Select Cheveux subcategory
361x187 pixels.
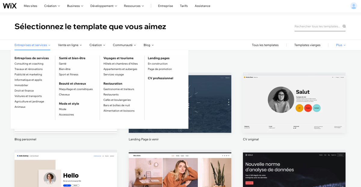click(x=64, y=95)
